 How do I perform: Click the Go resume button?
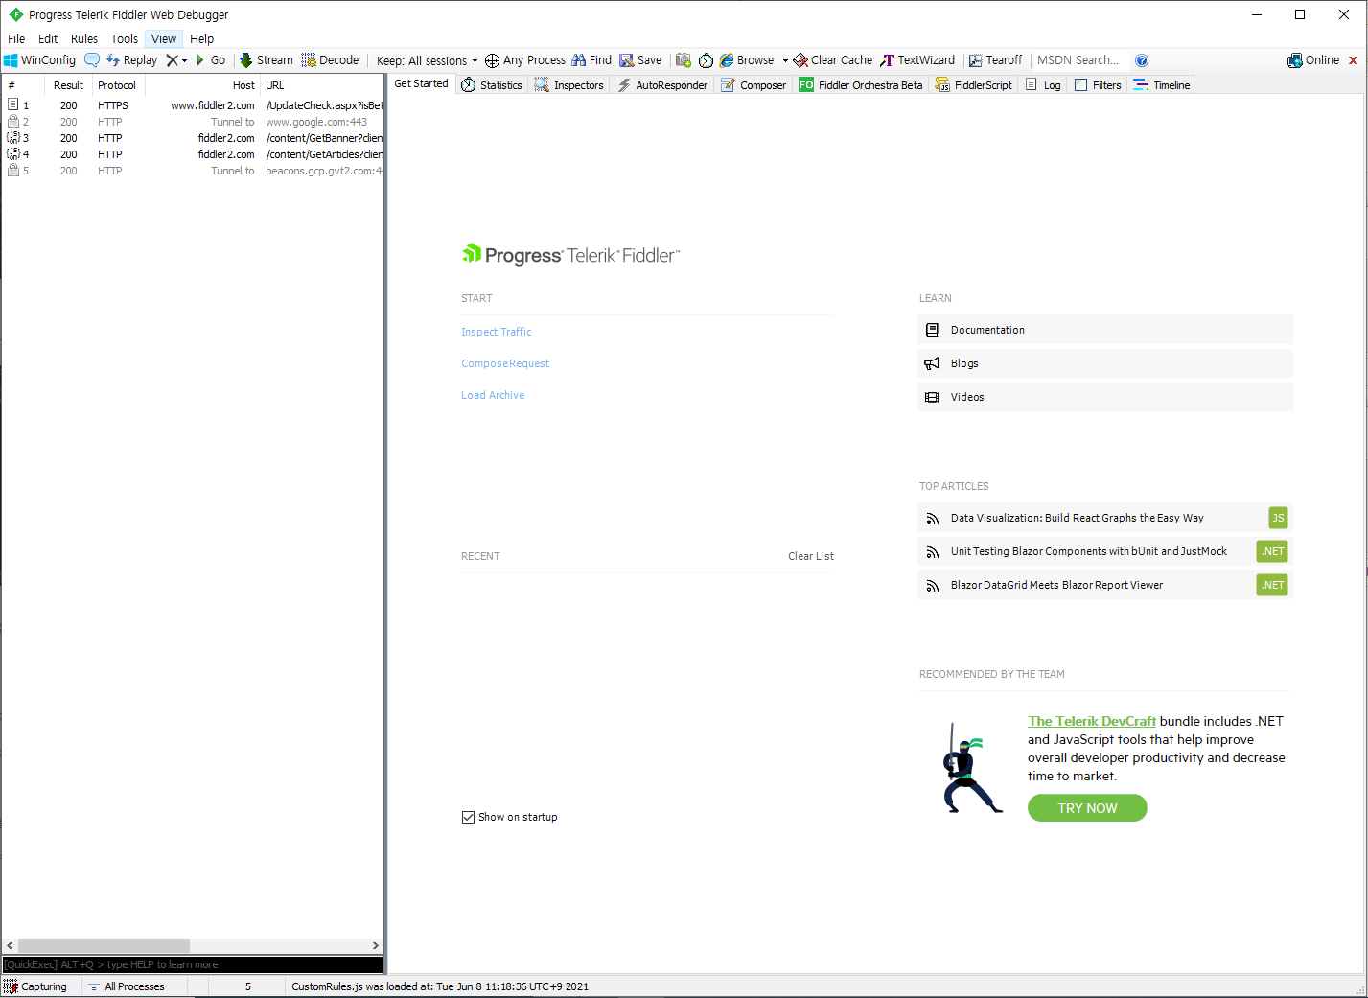tap(211, 59)
